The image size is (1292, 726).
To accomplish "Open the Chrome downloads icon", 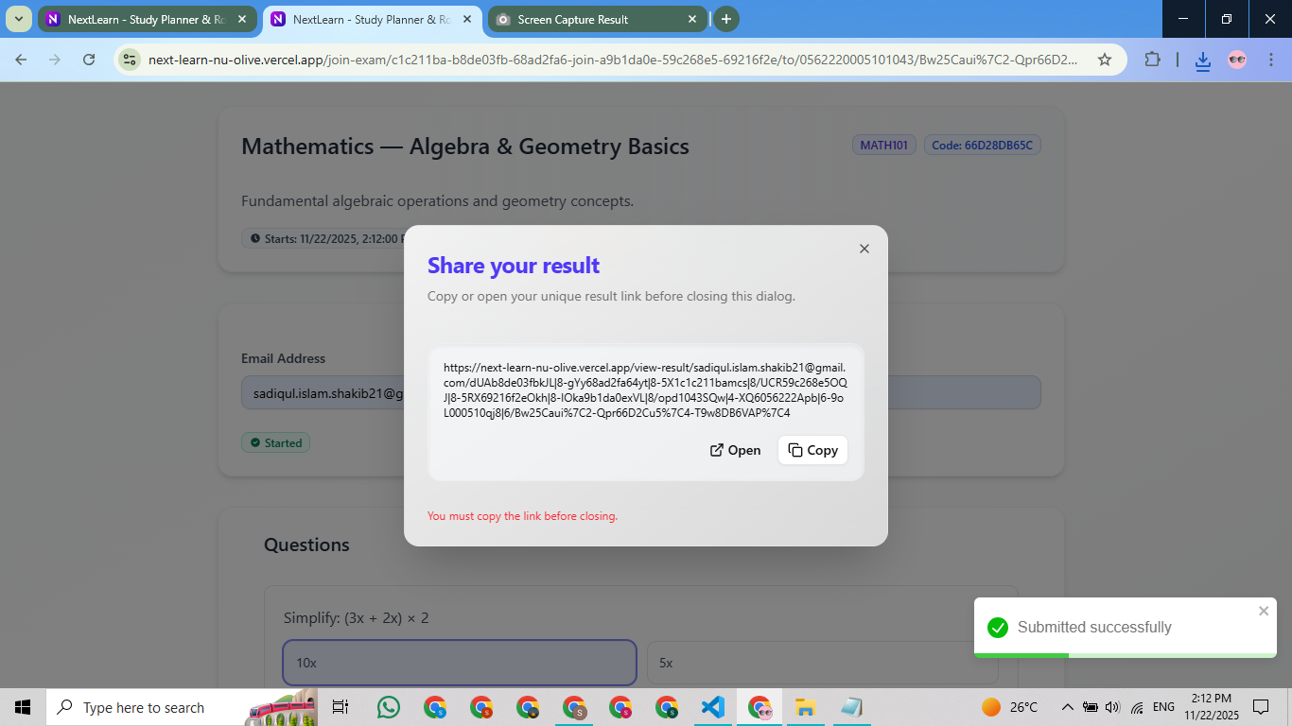I will tap(1202, 60).
